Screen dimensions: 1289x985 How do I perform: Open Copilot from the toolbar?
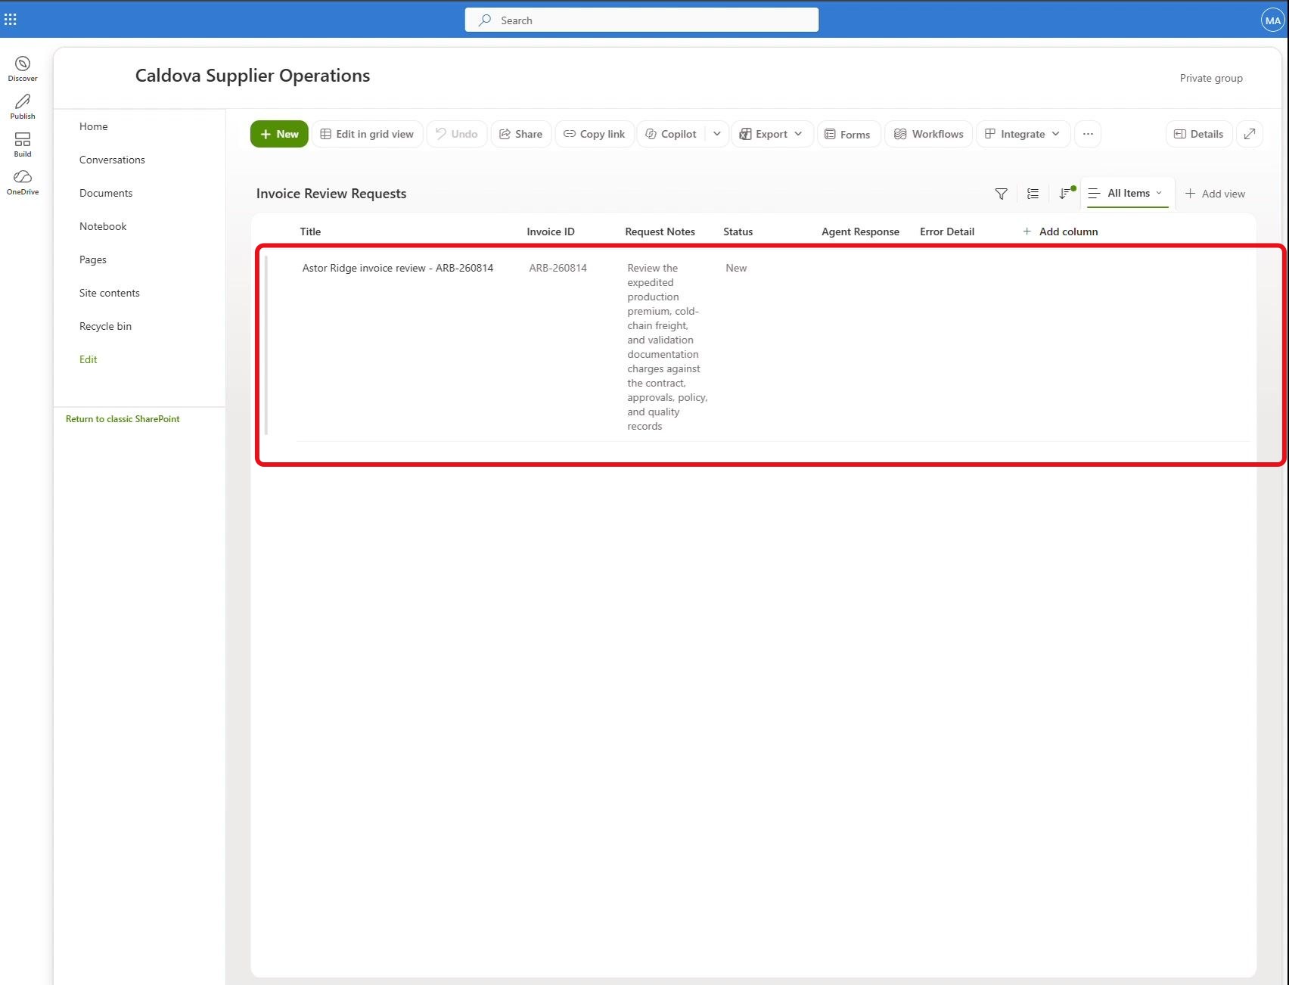click(671, 134)
